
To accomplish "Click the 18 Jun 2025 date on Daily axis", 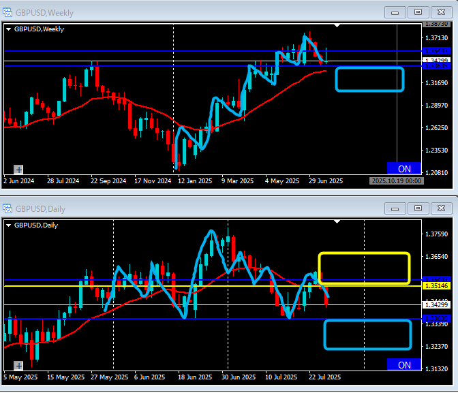I will click(x=195, y=377).
